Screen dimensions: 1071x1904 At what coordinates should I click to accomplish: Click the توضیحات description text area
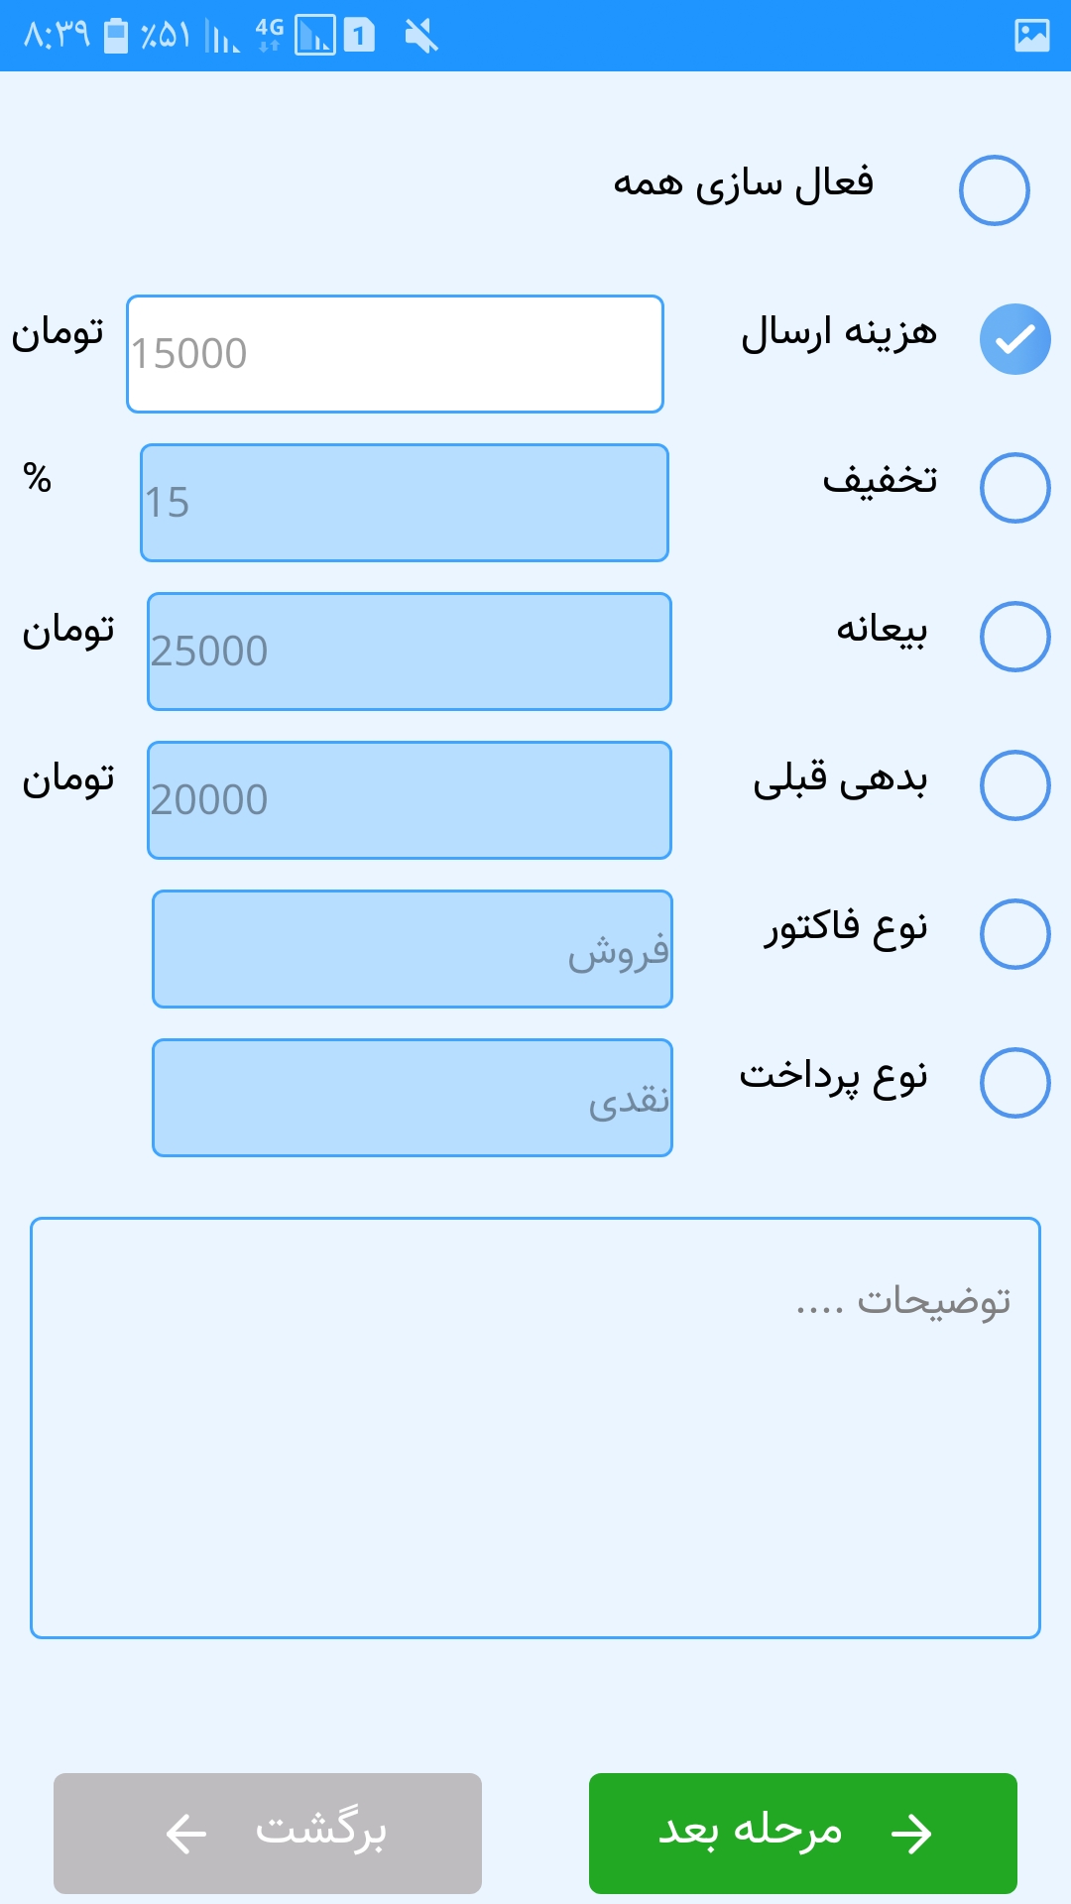(535, 1428)
